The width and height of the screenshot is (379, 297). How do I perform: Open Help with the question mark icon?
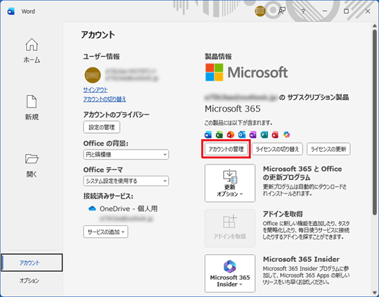[303, 11]
